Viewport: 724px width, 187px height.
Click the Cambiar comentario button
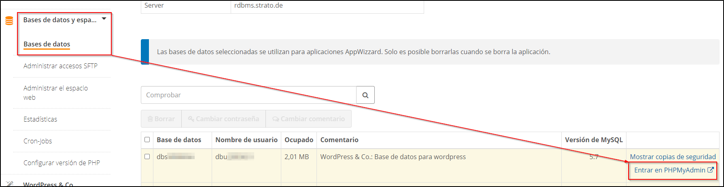pos(308,119)
